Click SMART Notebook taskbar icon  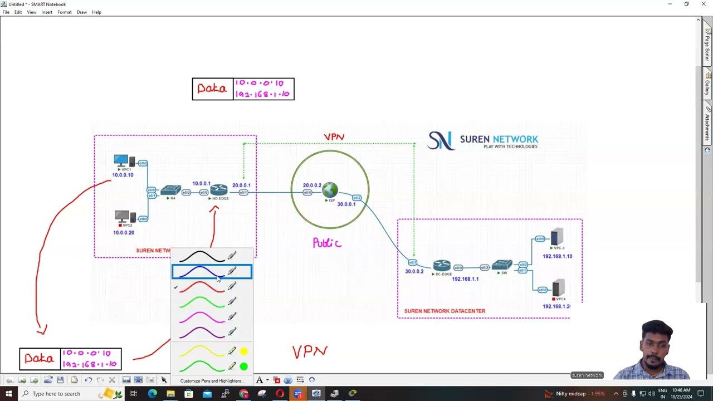[316, 394]
